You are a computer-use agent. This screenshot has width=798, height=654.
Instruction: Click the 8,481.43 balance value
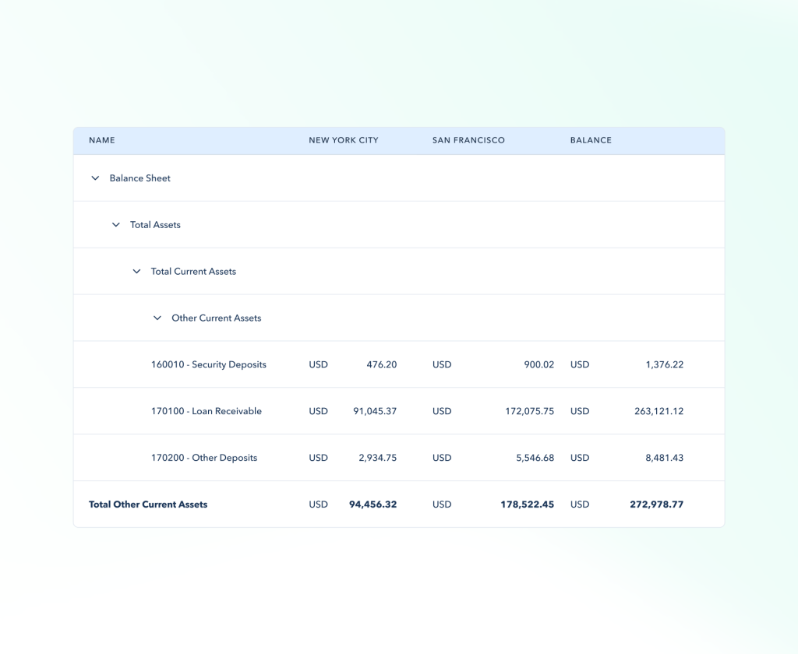click(664, 458)
